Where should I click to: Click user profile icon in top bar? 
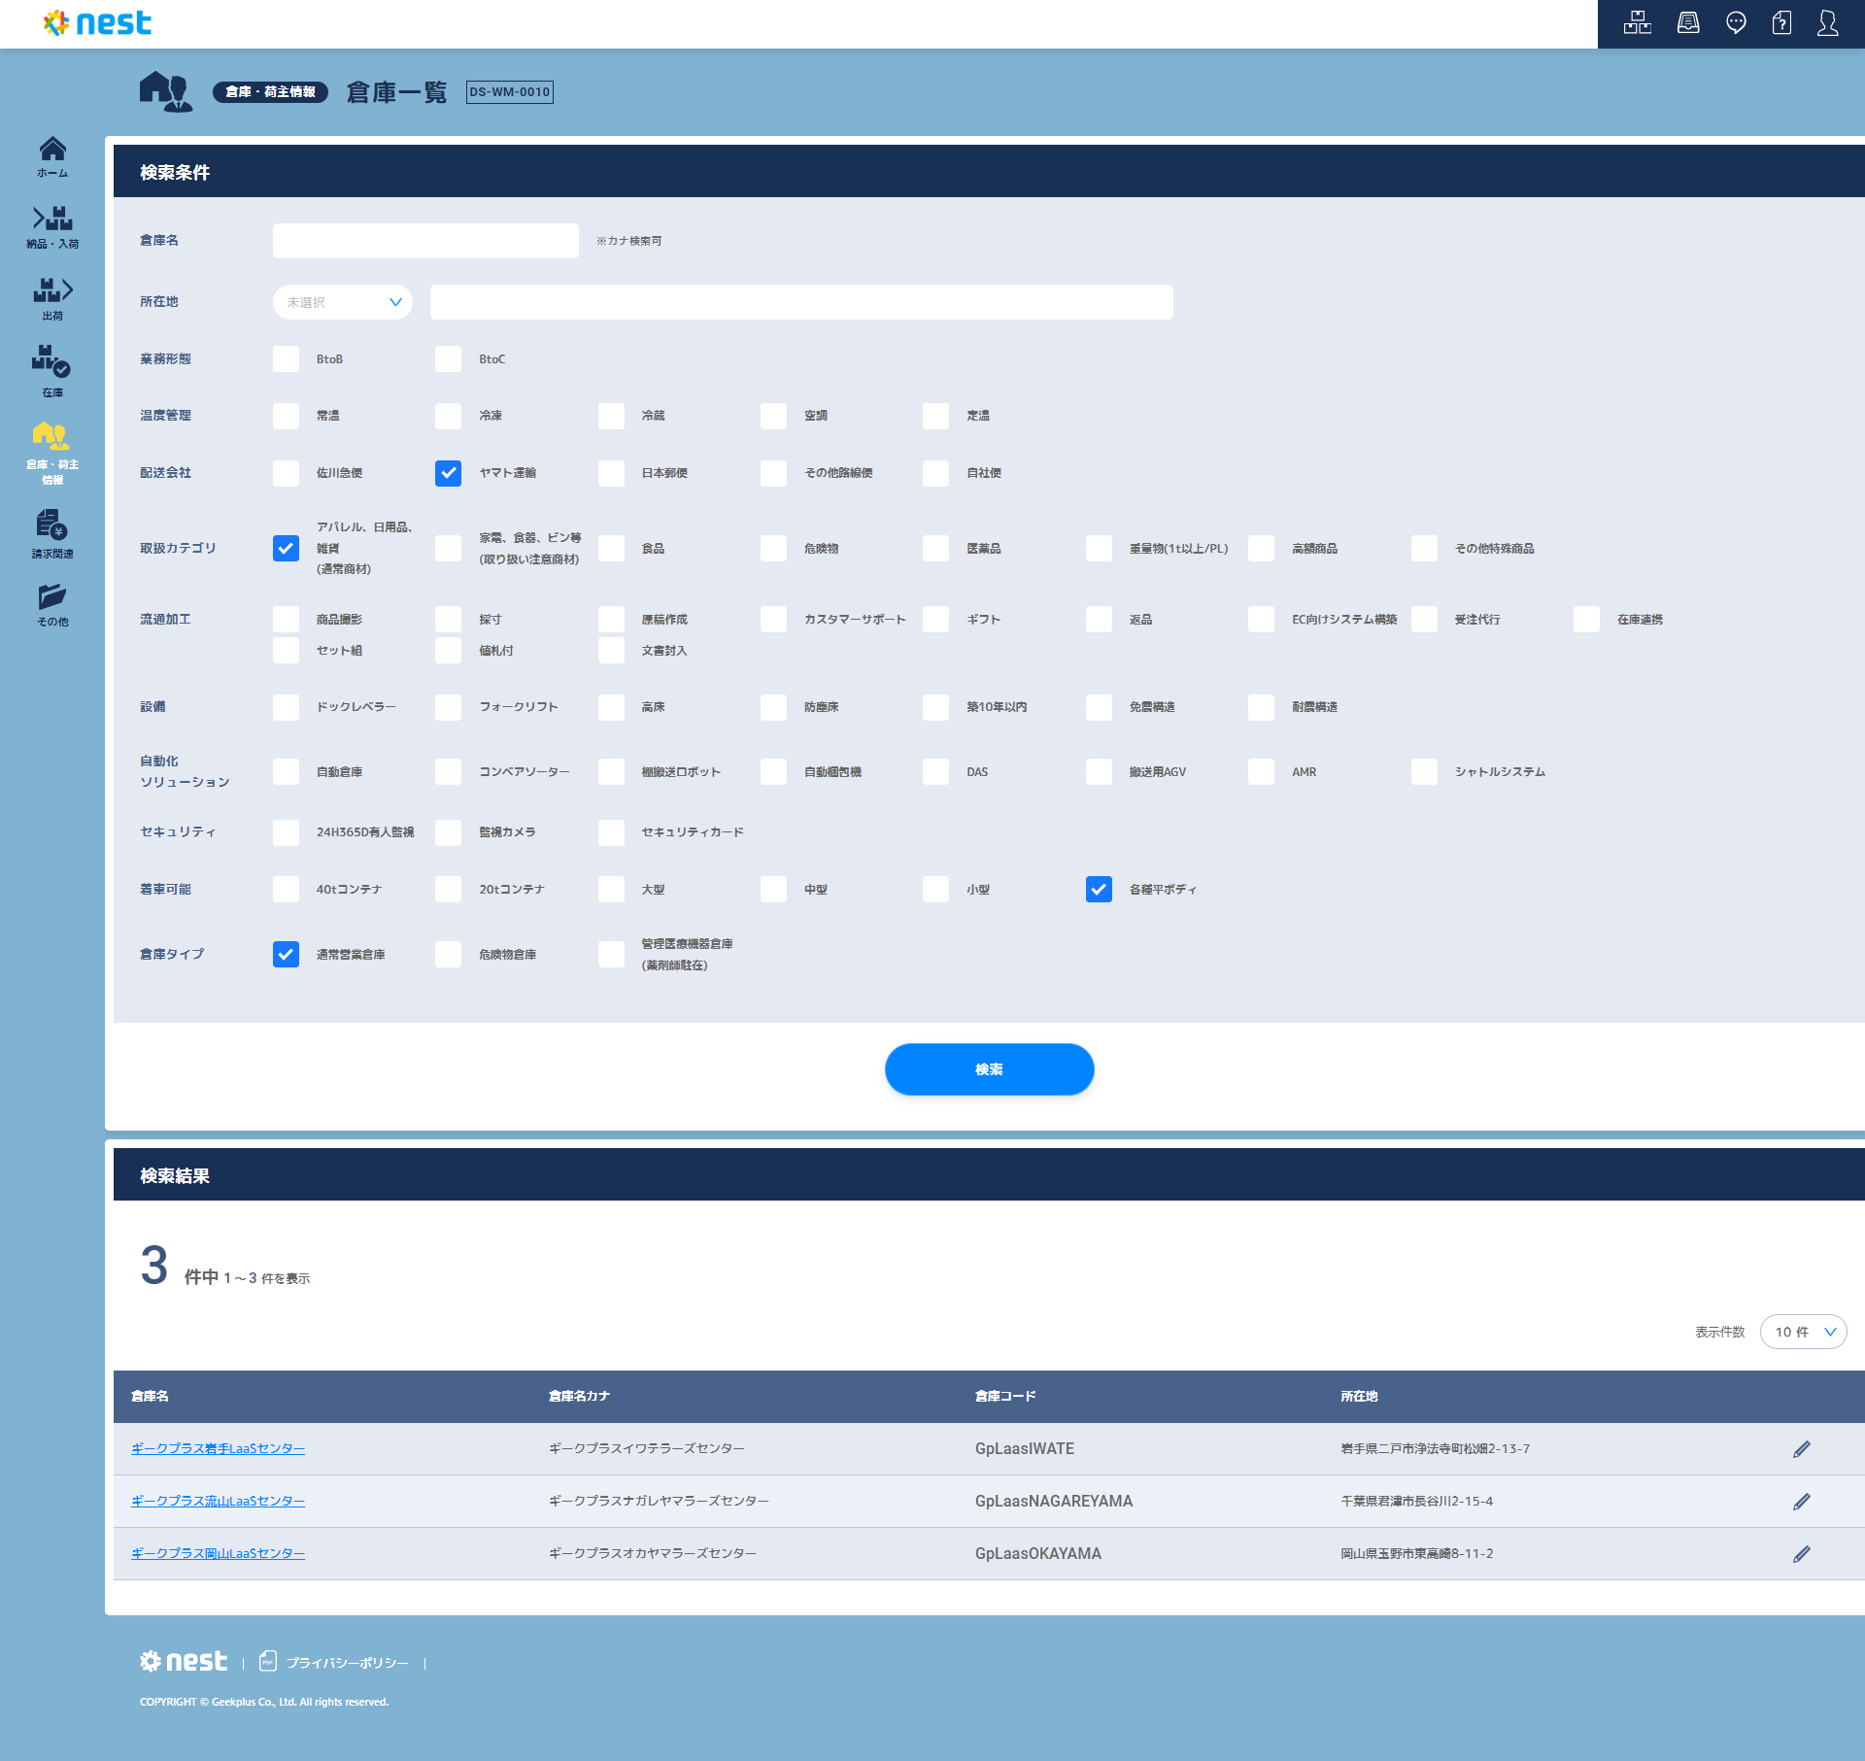1827,23
